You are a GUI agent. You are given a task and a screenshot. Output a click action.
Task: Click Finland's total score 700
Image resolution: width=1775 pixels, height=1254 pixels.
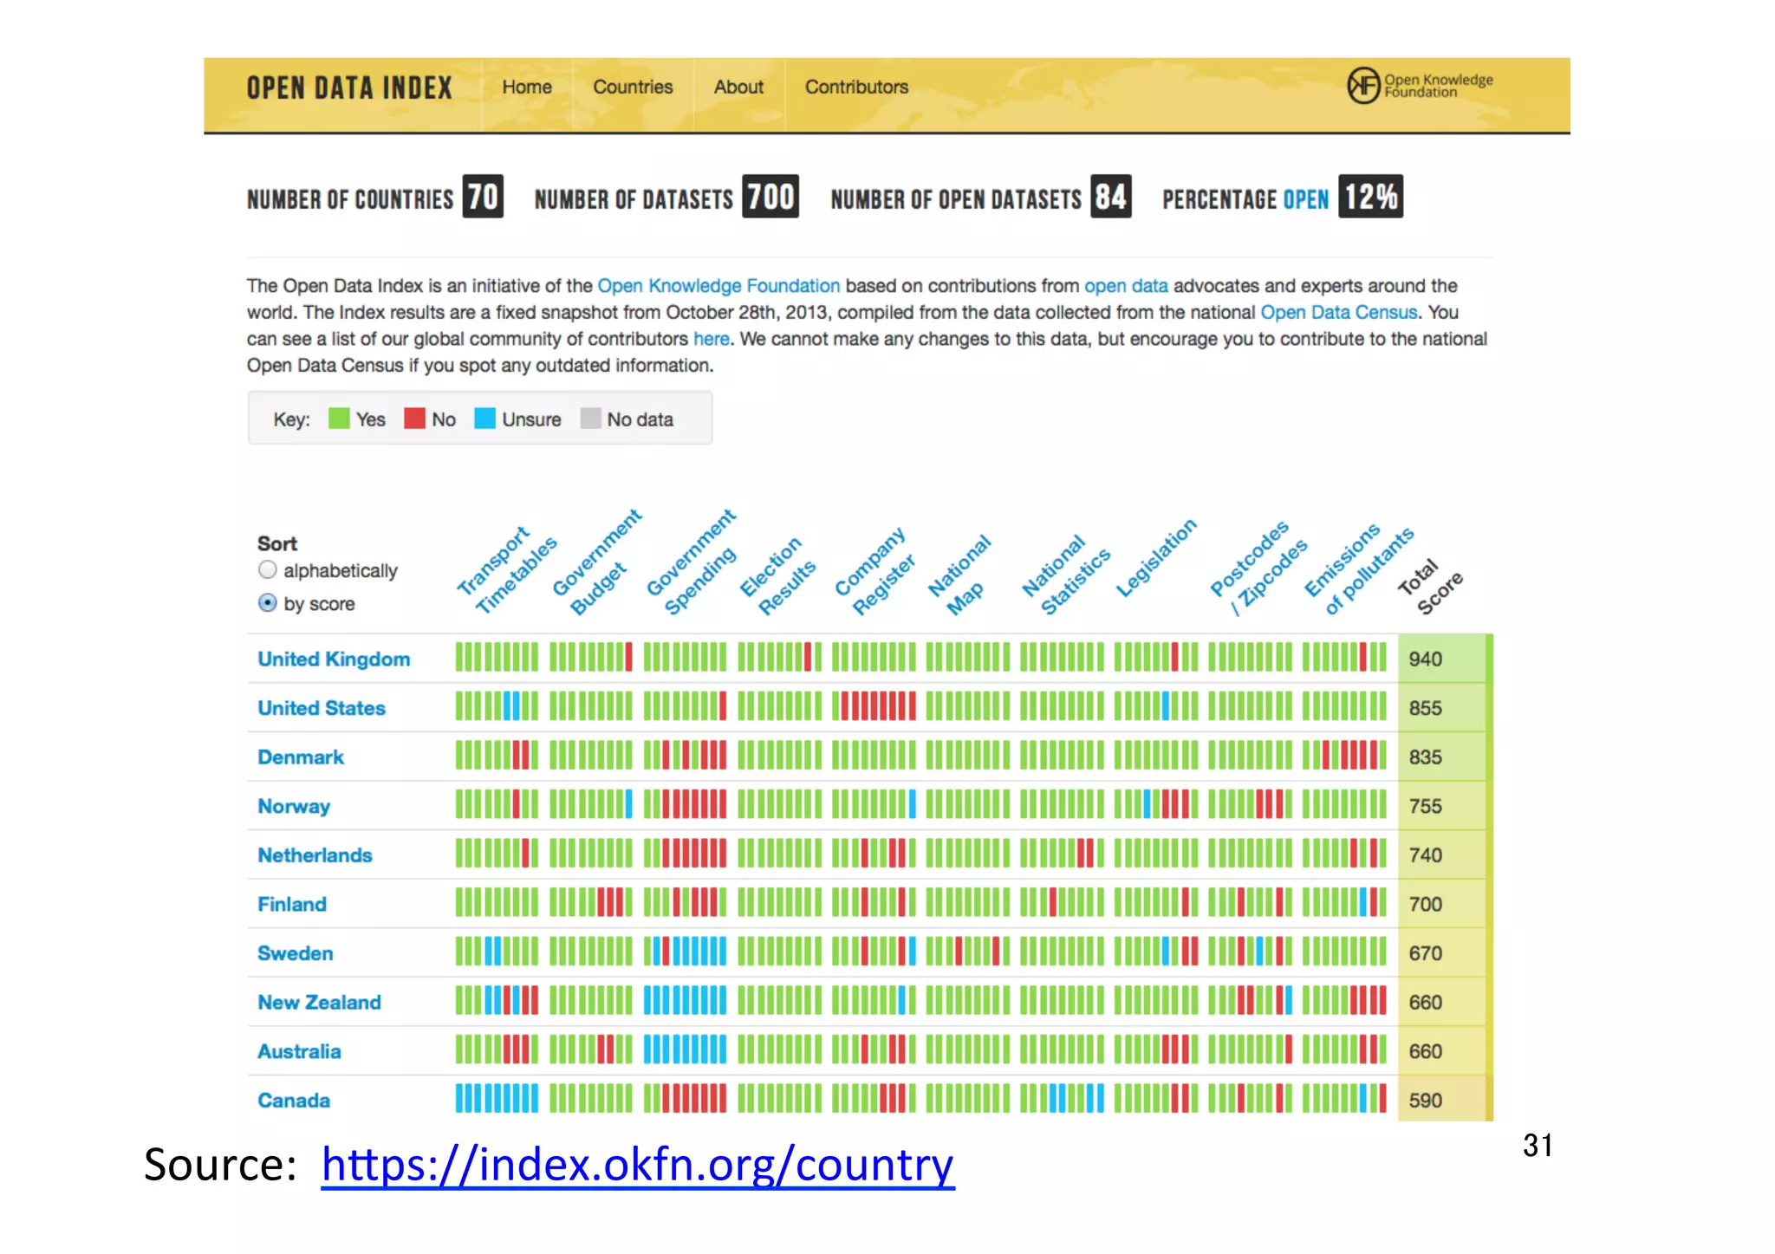tap(1426, 904)
